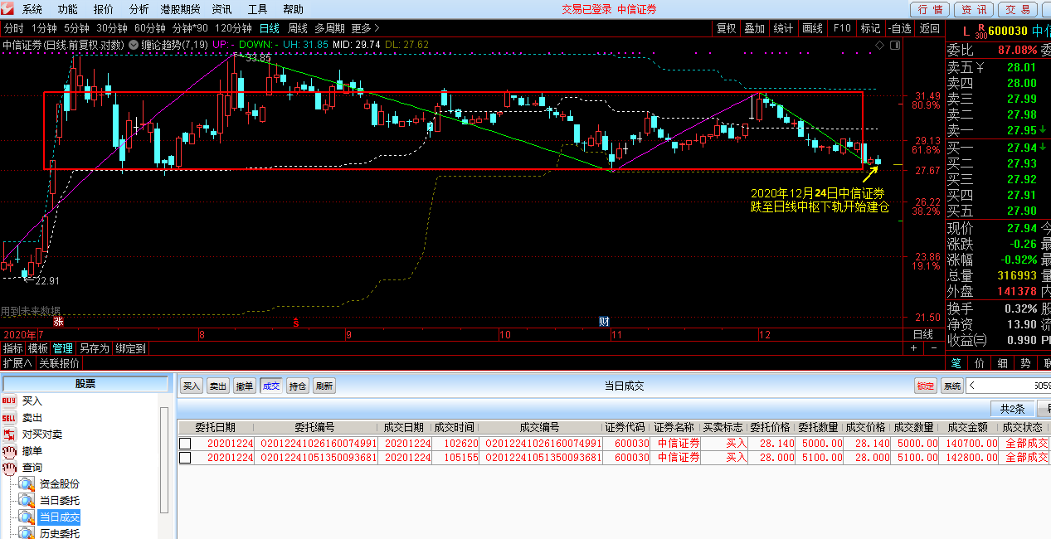The image size is (1051, 539).
Task: Click the 卖出 button in trade toolbar
Action: 218,386
